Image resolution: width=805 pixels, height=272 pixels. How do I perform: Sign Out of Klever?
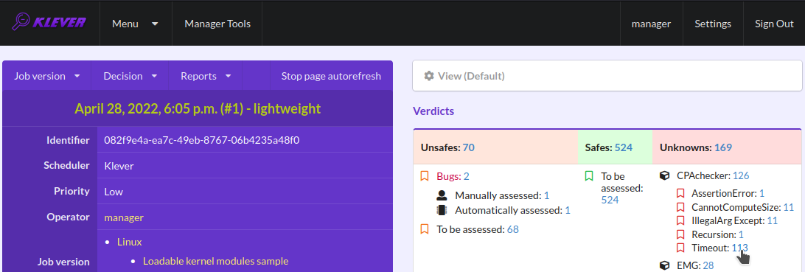(x=774, y=24)
